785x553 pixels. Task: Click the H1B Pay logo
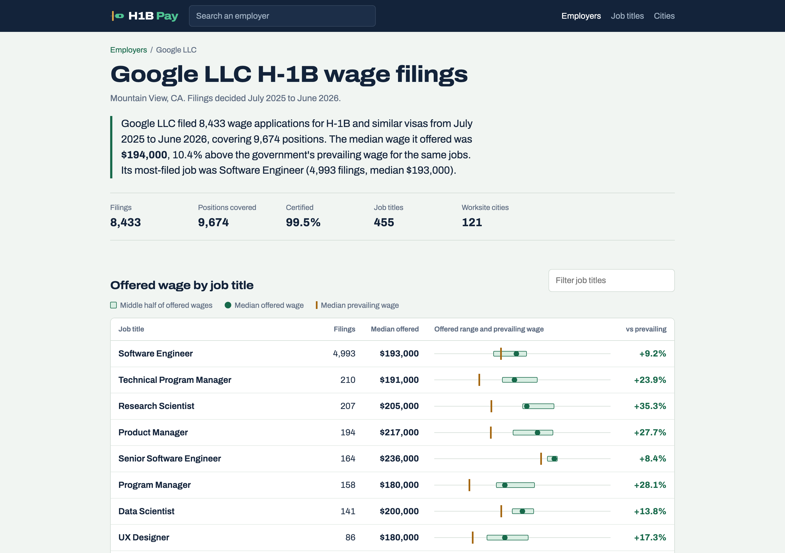[x=145, y=16]
